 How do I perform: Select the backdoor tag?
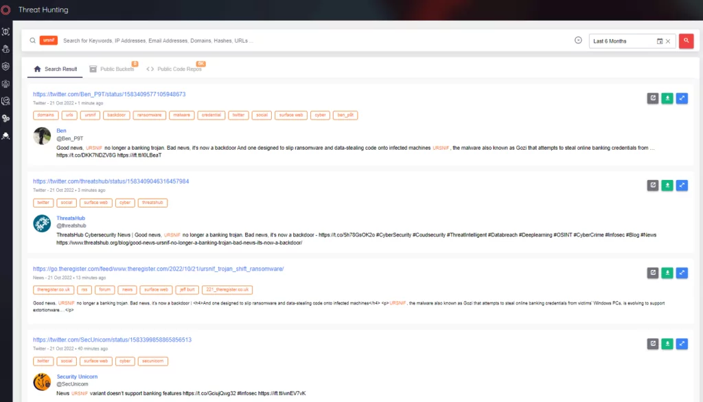coord(117,115)
